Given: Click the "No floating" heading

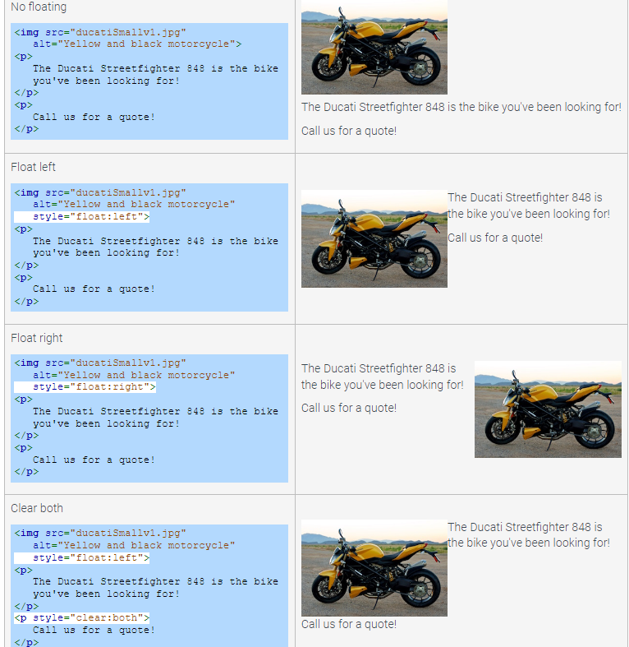Looking at the screenshot, I should [39, 7].
